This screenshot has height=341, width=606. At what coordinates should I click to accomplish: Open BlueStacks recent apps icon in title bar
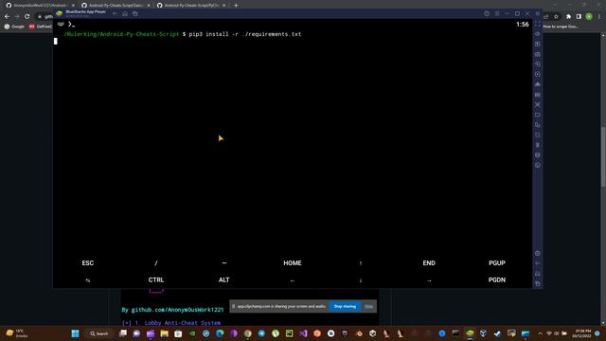[x=135, y=13]
